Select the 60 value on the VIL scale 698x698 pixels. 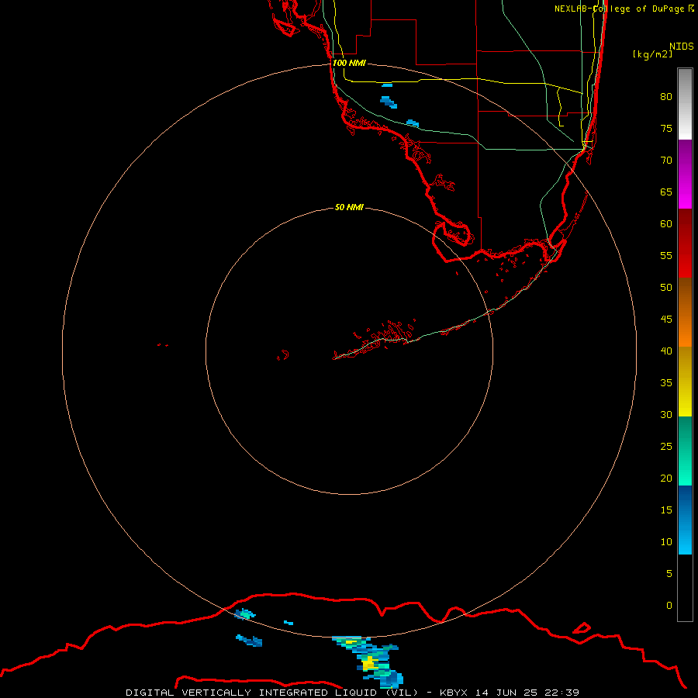tap(666, 224)
